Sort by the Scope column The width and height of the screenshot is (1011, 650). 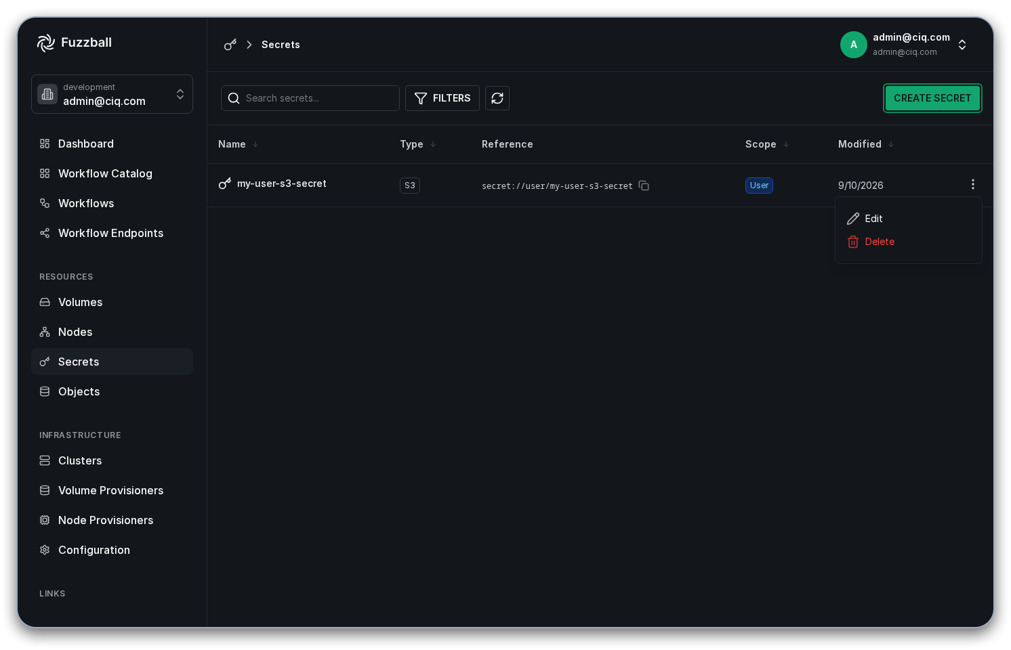767,144
